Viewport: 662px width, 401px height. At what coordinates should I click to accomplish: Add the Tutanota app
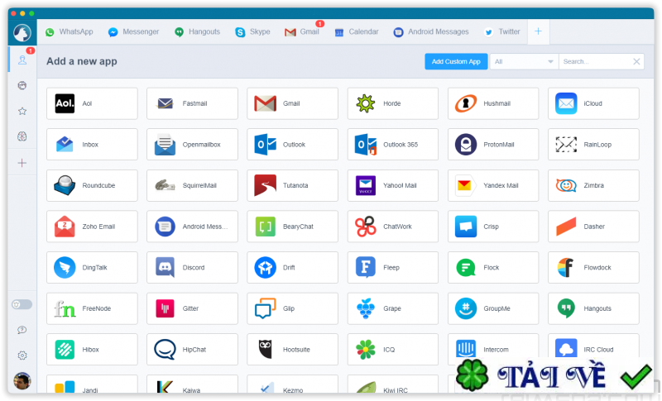click(x=293, y=185)
